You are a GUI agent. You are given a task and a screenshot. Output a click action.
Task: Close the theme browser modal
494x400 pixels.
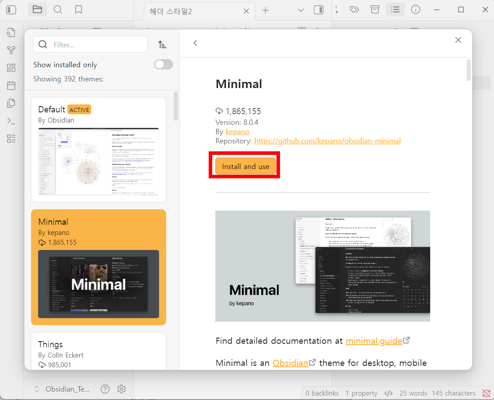coord(458,40)
